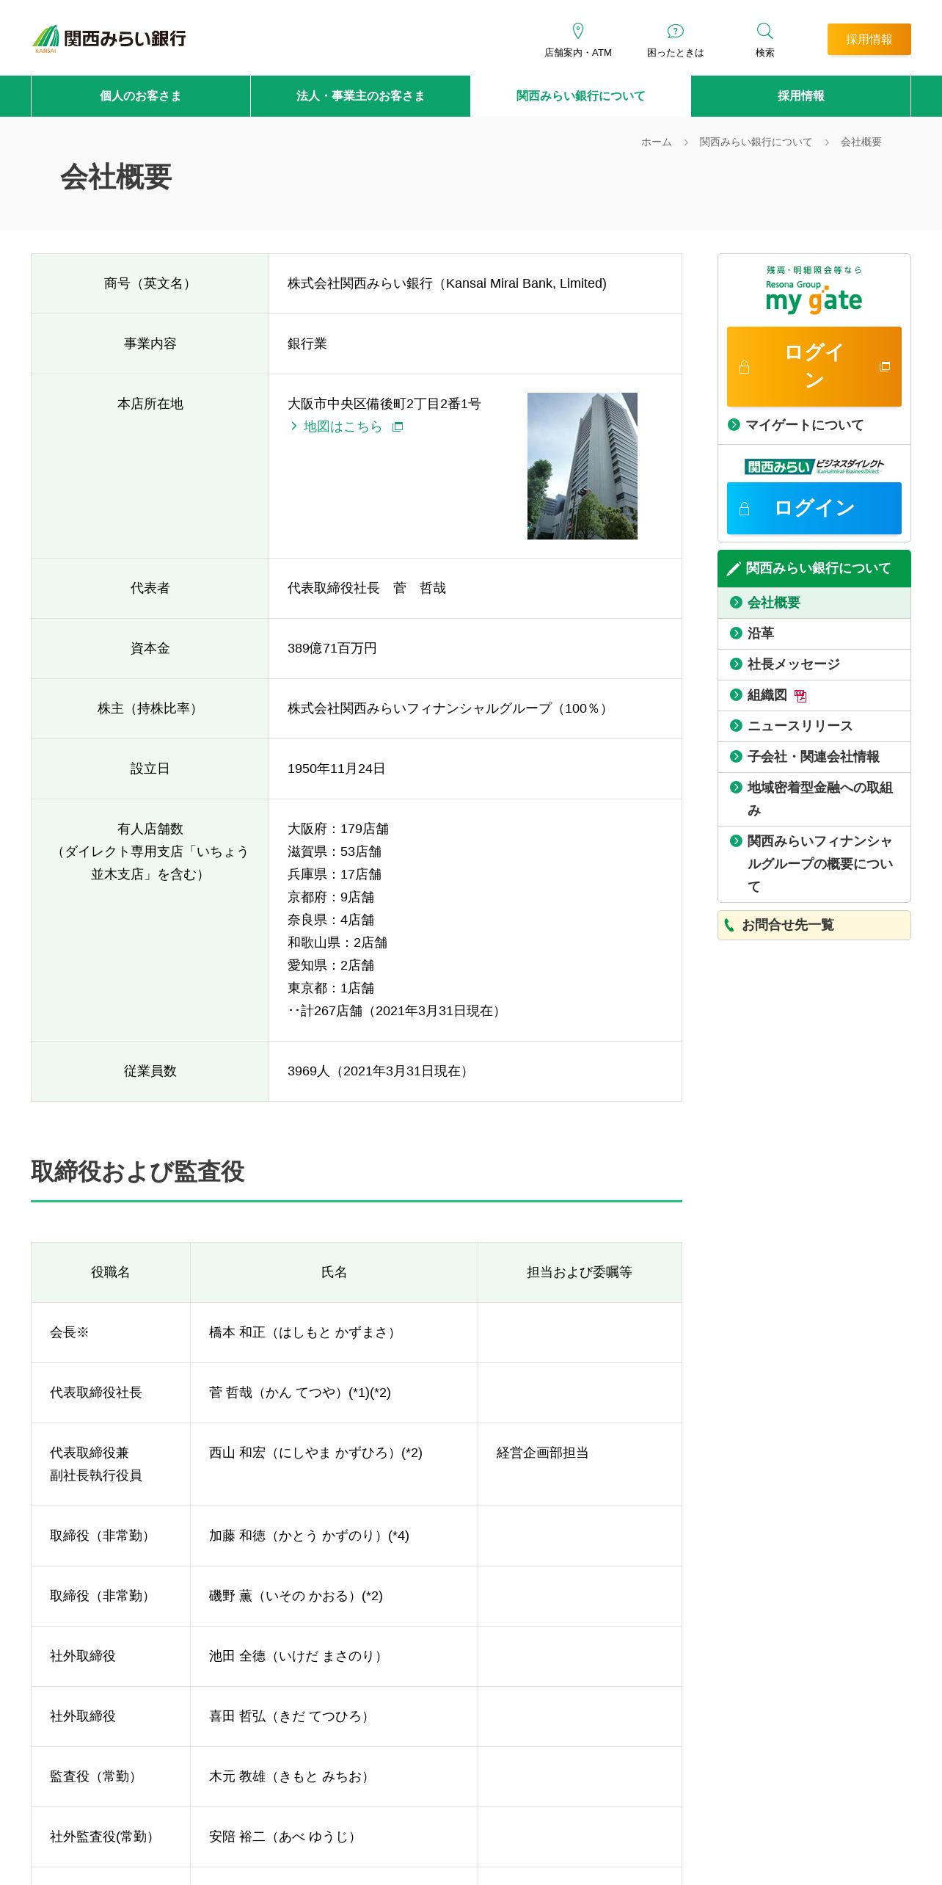
Task: Click the お問合せ先一覧 button
Action: tap(814, 925)
